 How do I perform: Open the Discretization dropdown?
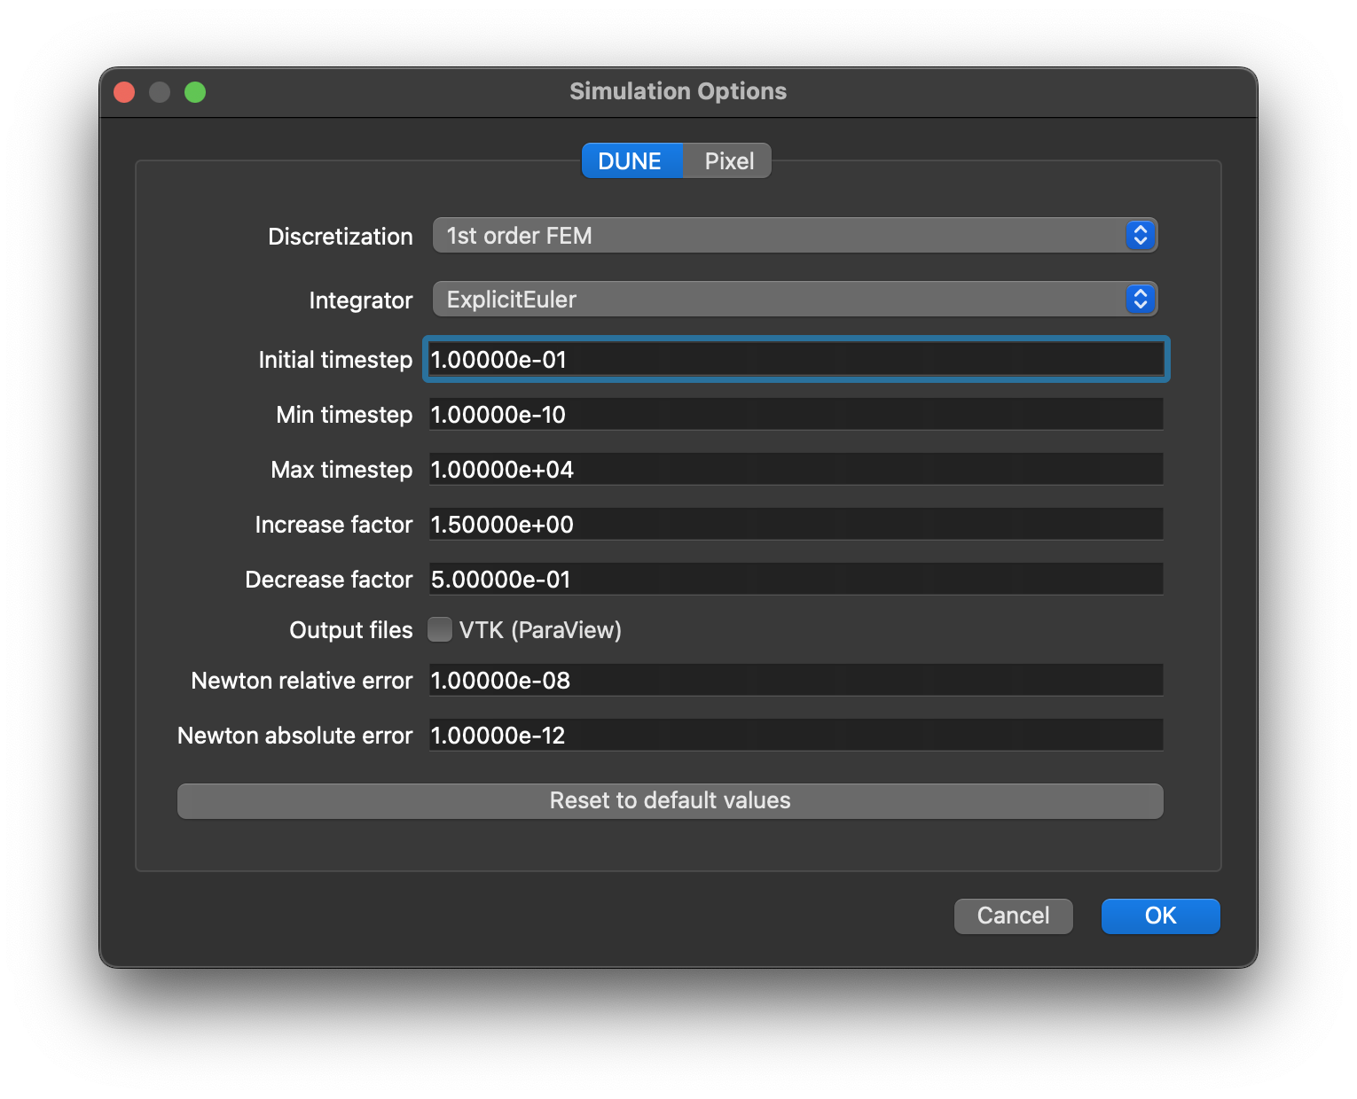click(x=795, y=236)
